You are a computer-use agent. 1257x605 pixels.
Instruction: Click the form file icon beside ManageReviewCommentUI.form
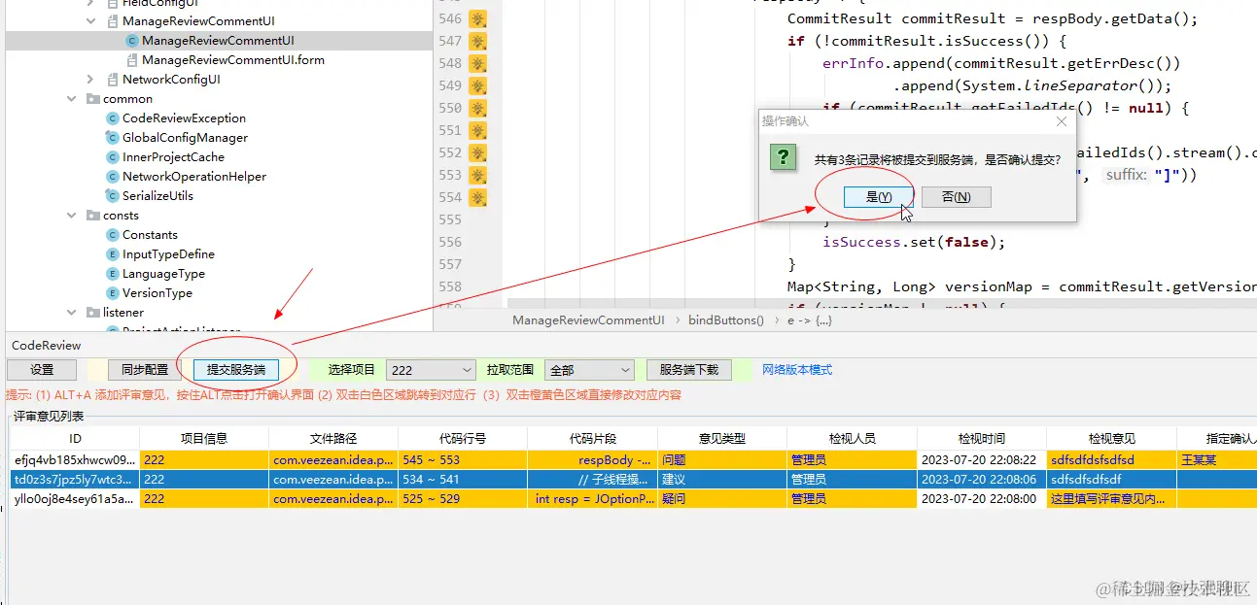coord(132,60)
